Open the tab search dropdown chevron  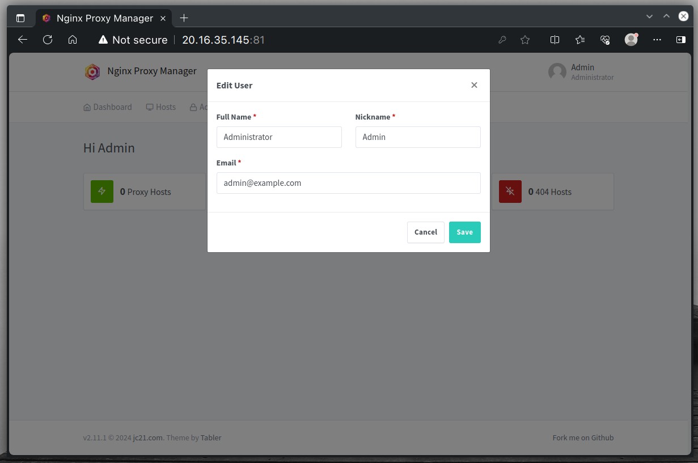[650, 16]
